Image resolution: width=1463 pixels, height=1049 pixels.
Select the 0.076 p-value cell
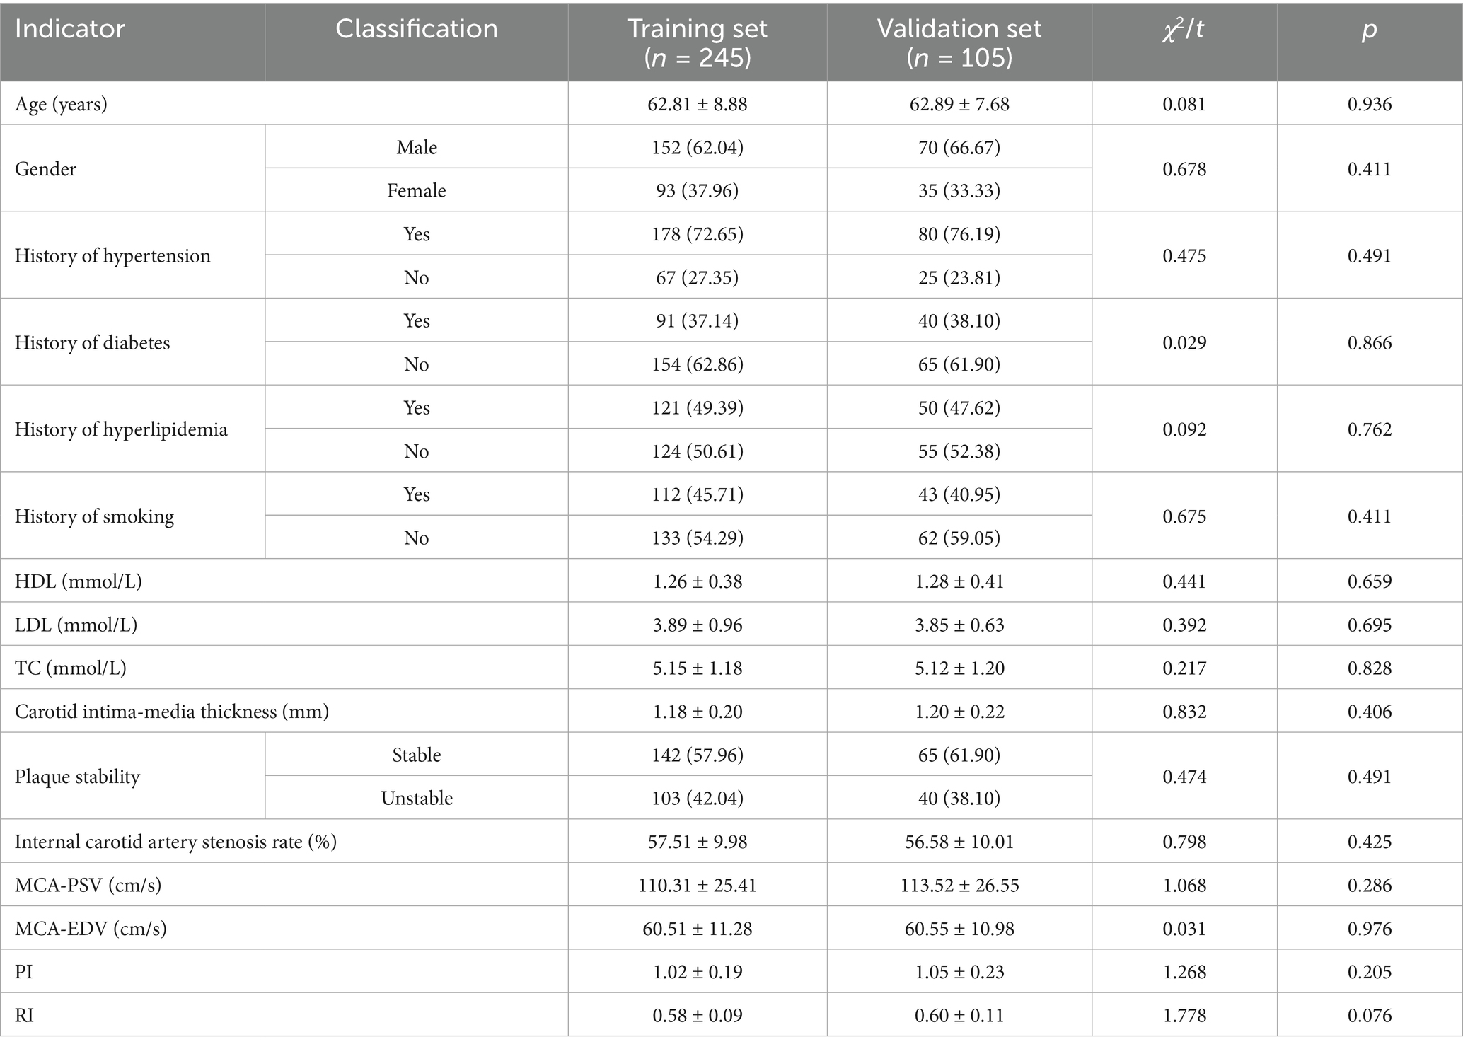(x=1369, y=1016)
